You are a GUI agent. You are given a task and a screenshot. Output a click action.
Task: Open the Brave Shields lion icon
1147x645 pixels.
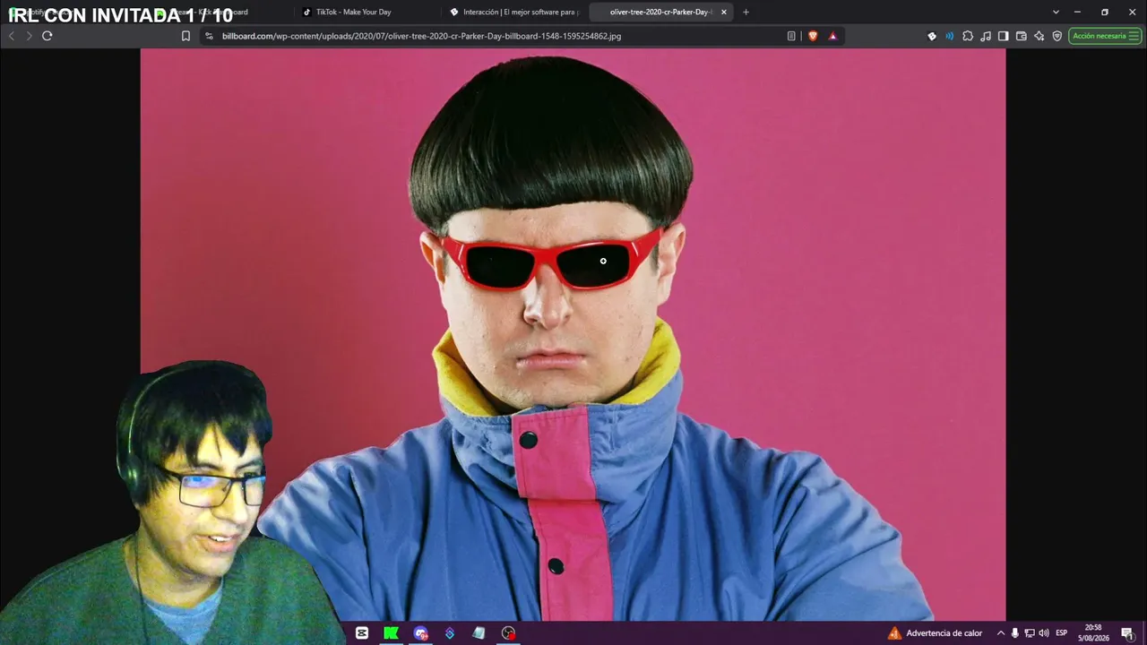point(813,36)
